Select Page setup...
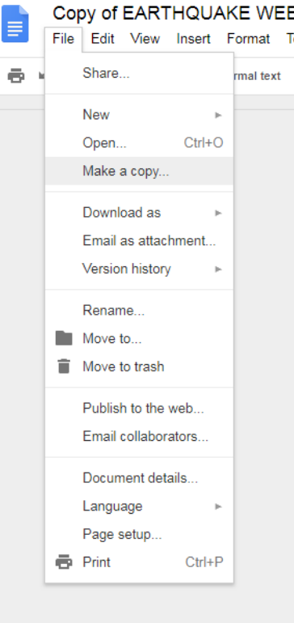 point(139,534)
